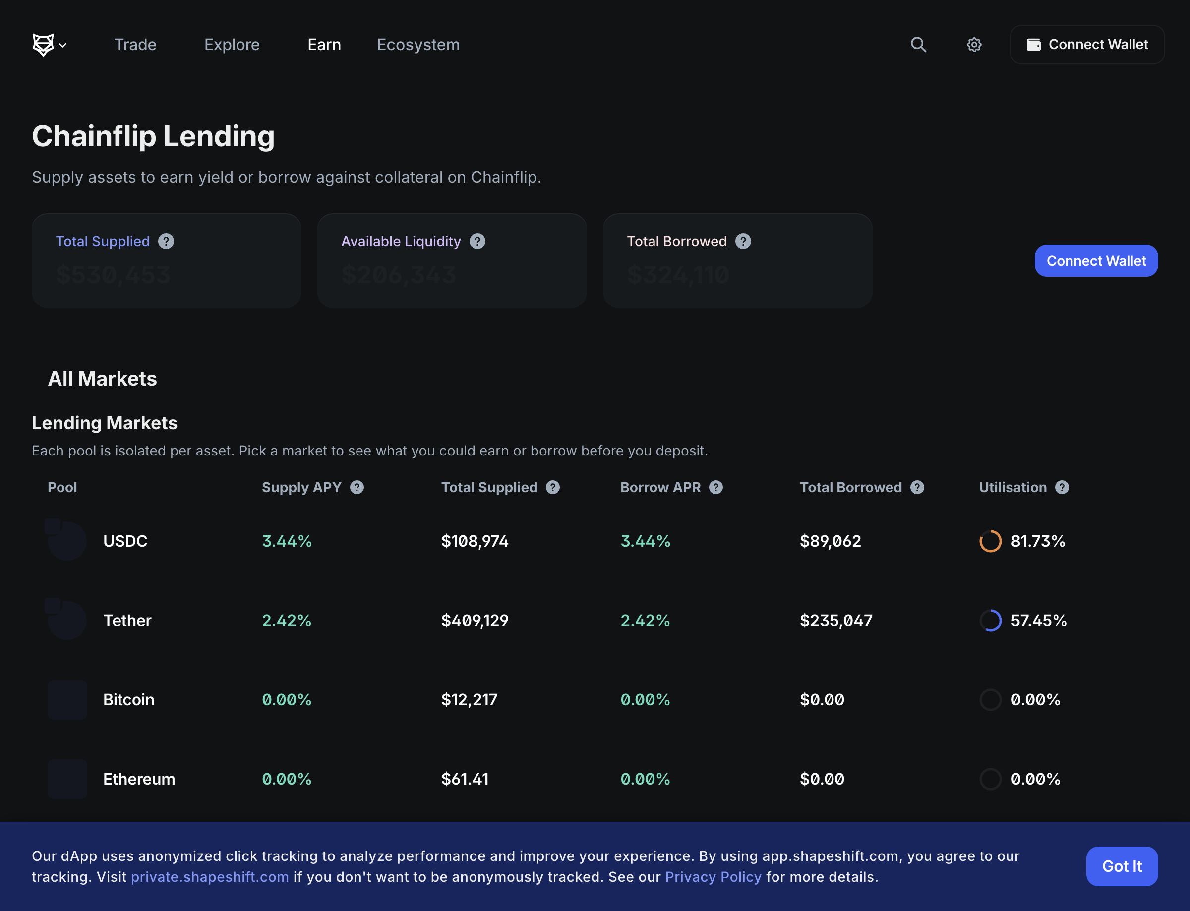Follow the private.shapeshift.com link
Screen dimensions: 1190x911
click(209, 877)
